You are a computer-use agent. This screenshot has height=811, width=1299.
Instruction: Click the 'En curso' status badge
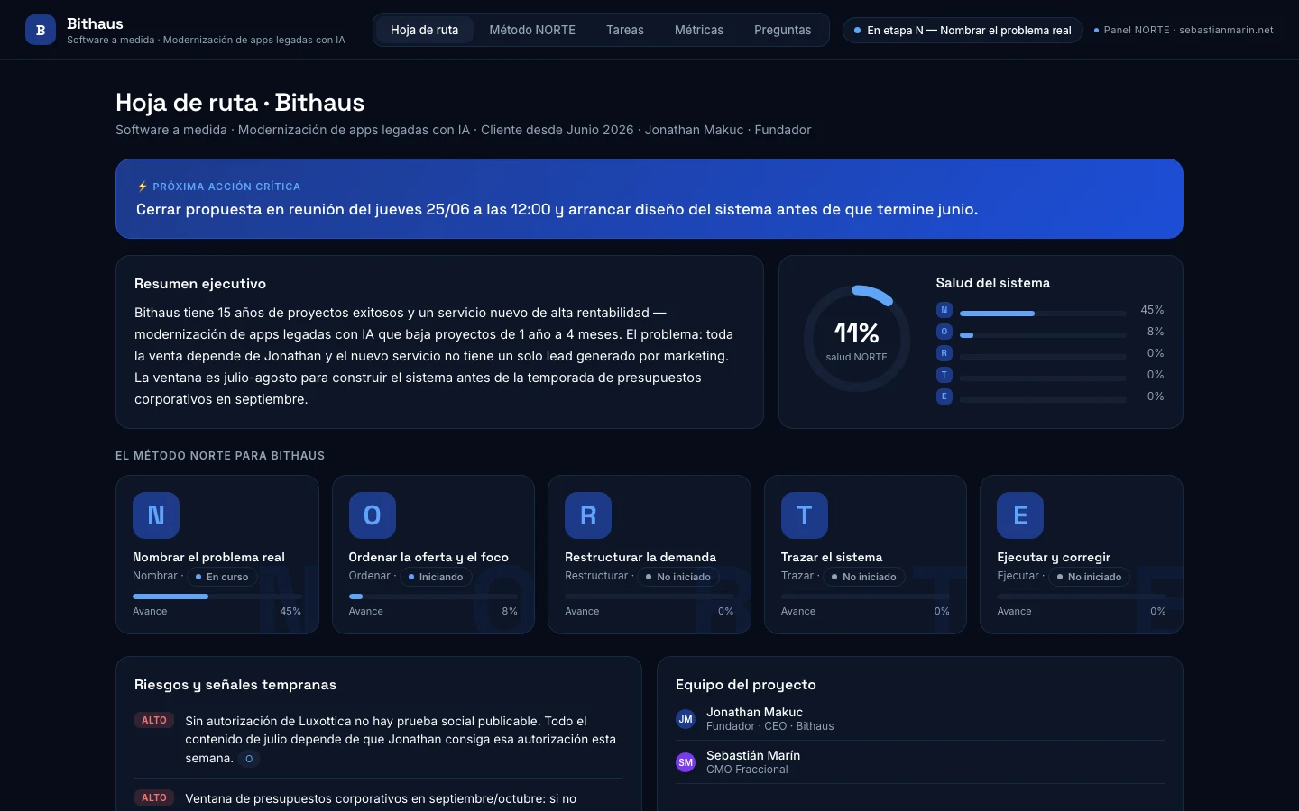click(x=222, y=577)
